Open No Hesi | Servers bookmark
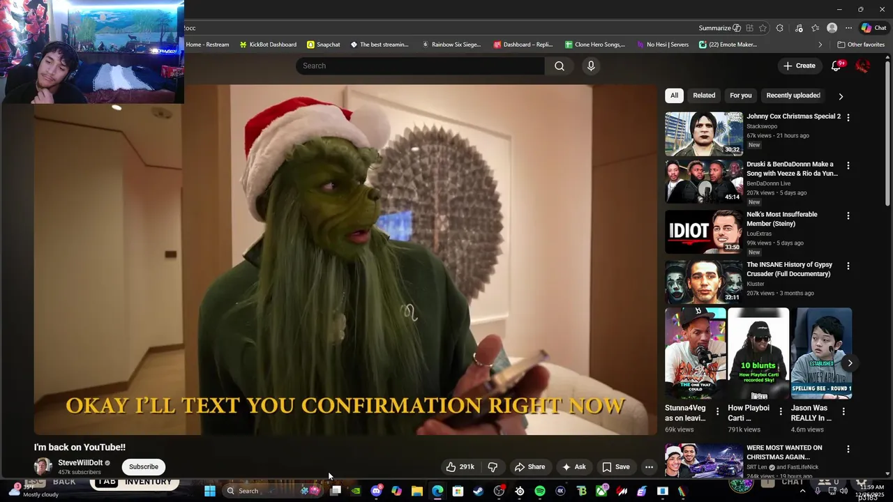Viewport: 893px width, 502px height. click(x=662, y=45)
